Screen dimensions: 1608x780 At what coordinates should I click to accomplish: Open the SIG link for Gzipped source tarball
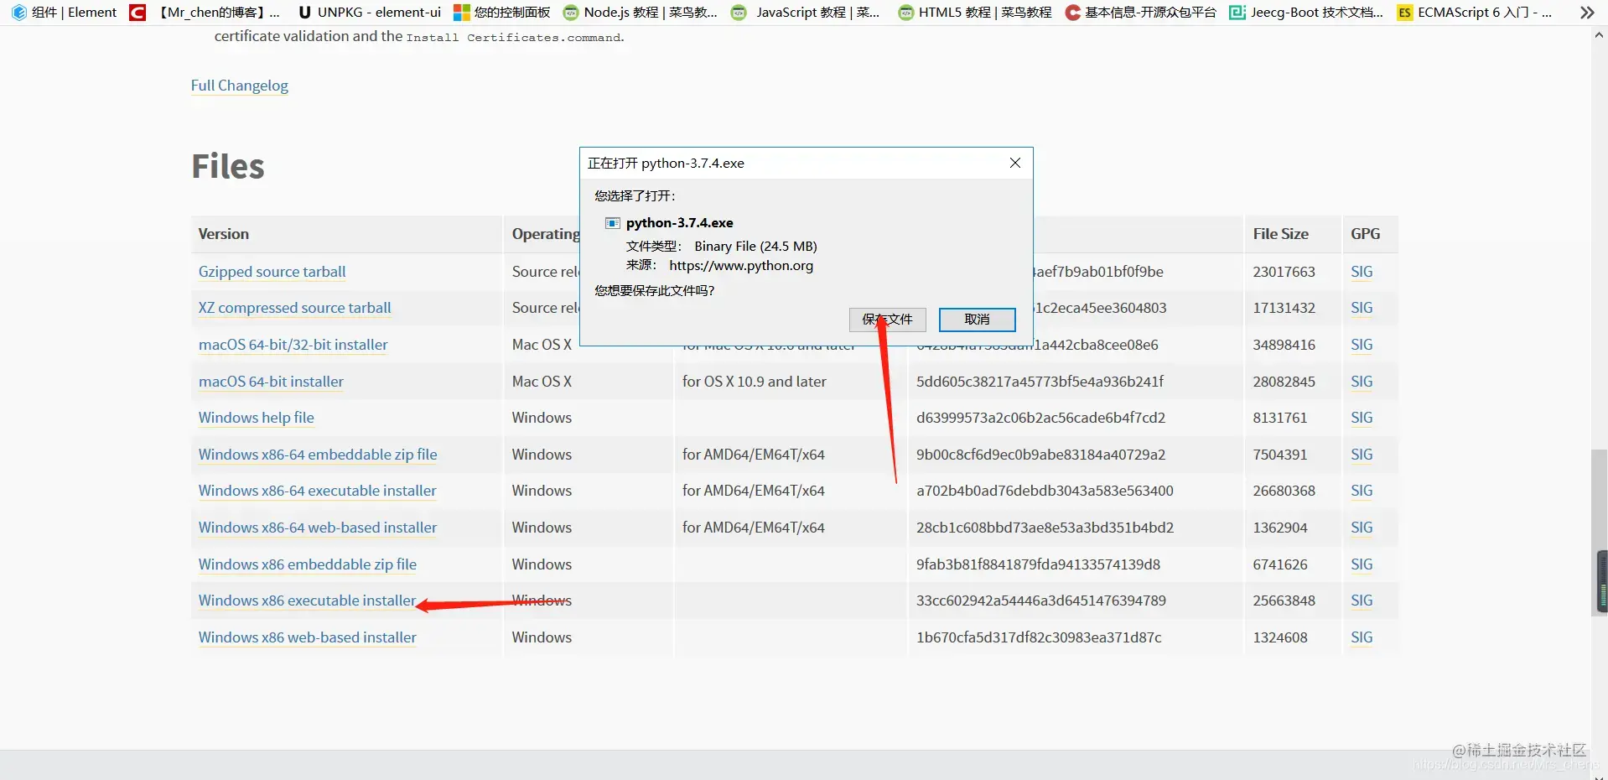pyautogui.click(x=1362, y=272)
